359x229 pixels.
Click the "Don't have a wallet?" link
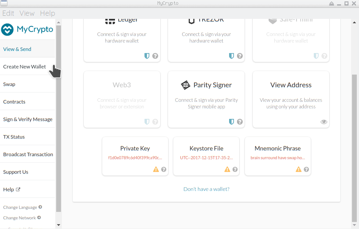(206, 189)
